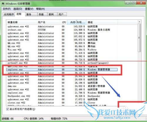
Task: Click the 124,908 K memory cell
Action: pyautogui.click(x=79, y=30)
